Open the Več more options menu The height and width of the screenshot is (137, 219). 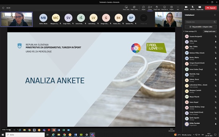click(178, 8)
